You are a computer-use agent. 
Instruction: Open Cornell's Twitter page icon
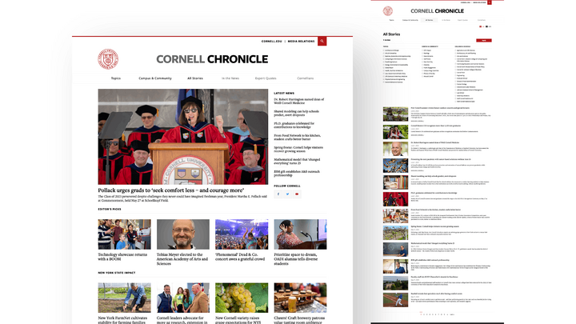pyautogui.click(x=288, y=194)
